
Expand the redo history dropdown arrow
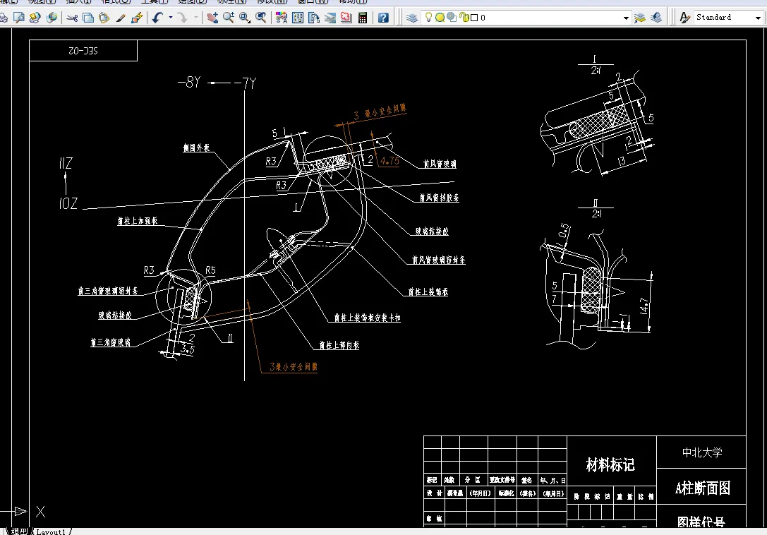[196, 18]
